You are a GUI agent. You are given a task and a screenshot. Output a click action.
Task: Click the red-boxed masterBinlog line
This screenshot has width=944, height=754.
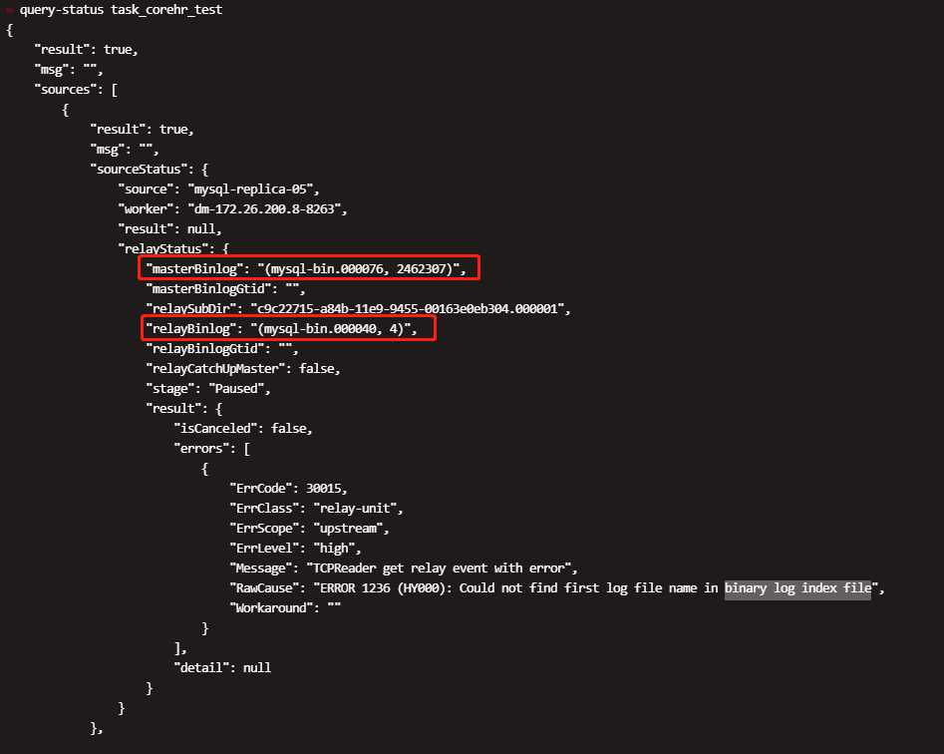[309, 268]
